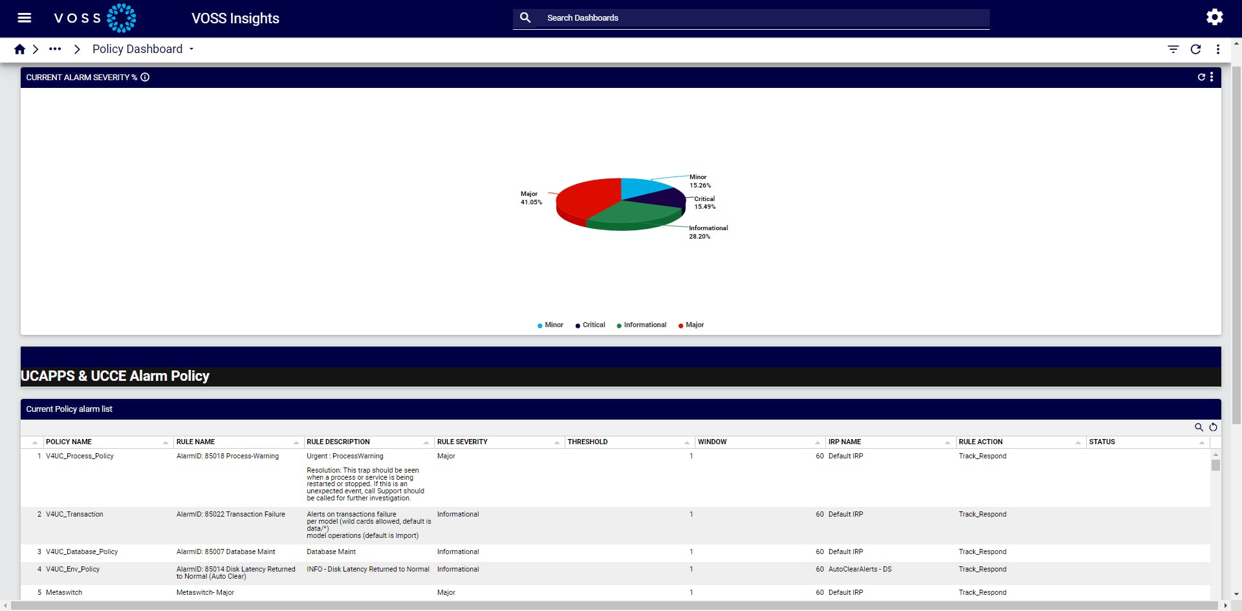Toggle Informational in the chart legend
The height and width of the screenshot is (611, 1242).
(x=642, y=325)
